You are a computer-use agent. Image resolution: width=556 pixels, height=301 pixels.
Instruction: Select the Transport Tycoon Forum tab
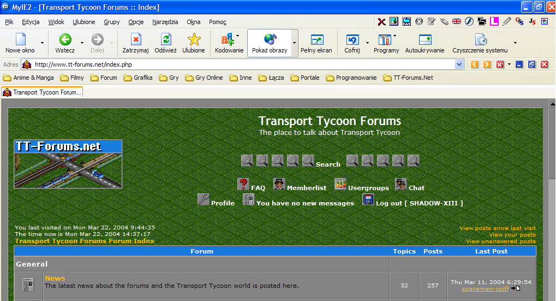coord(42,92)
